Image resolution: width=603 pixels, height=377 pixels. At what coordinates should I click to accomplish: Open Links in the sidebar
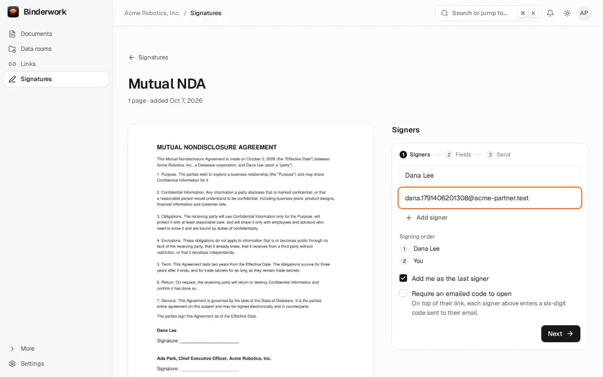point(56,64)
